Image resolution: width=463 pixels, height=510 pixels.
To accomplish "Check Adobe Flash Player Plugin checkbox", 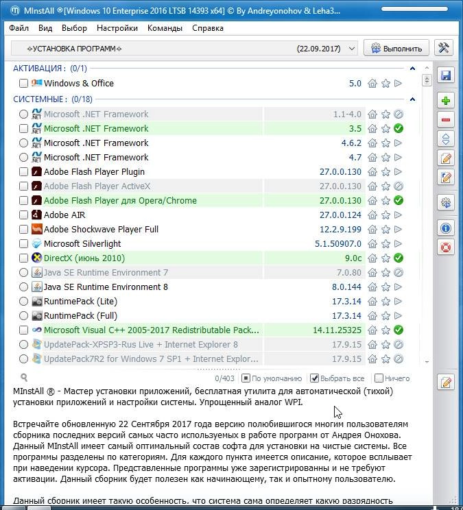I will (x=23, y=172).
